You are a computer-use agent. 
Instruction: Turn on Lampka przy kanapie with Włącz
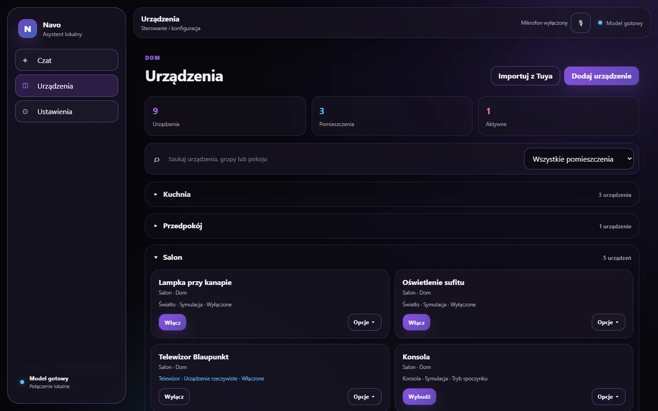coord(172,322)
